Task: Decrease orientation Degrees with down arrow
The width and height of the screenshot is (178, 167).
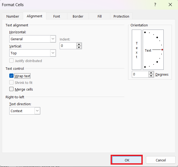Action: click(x=151, y=76)
